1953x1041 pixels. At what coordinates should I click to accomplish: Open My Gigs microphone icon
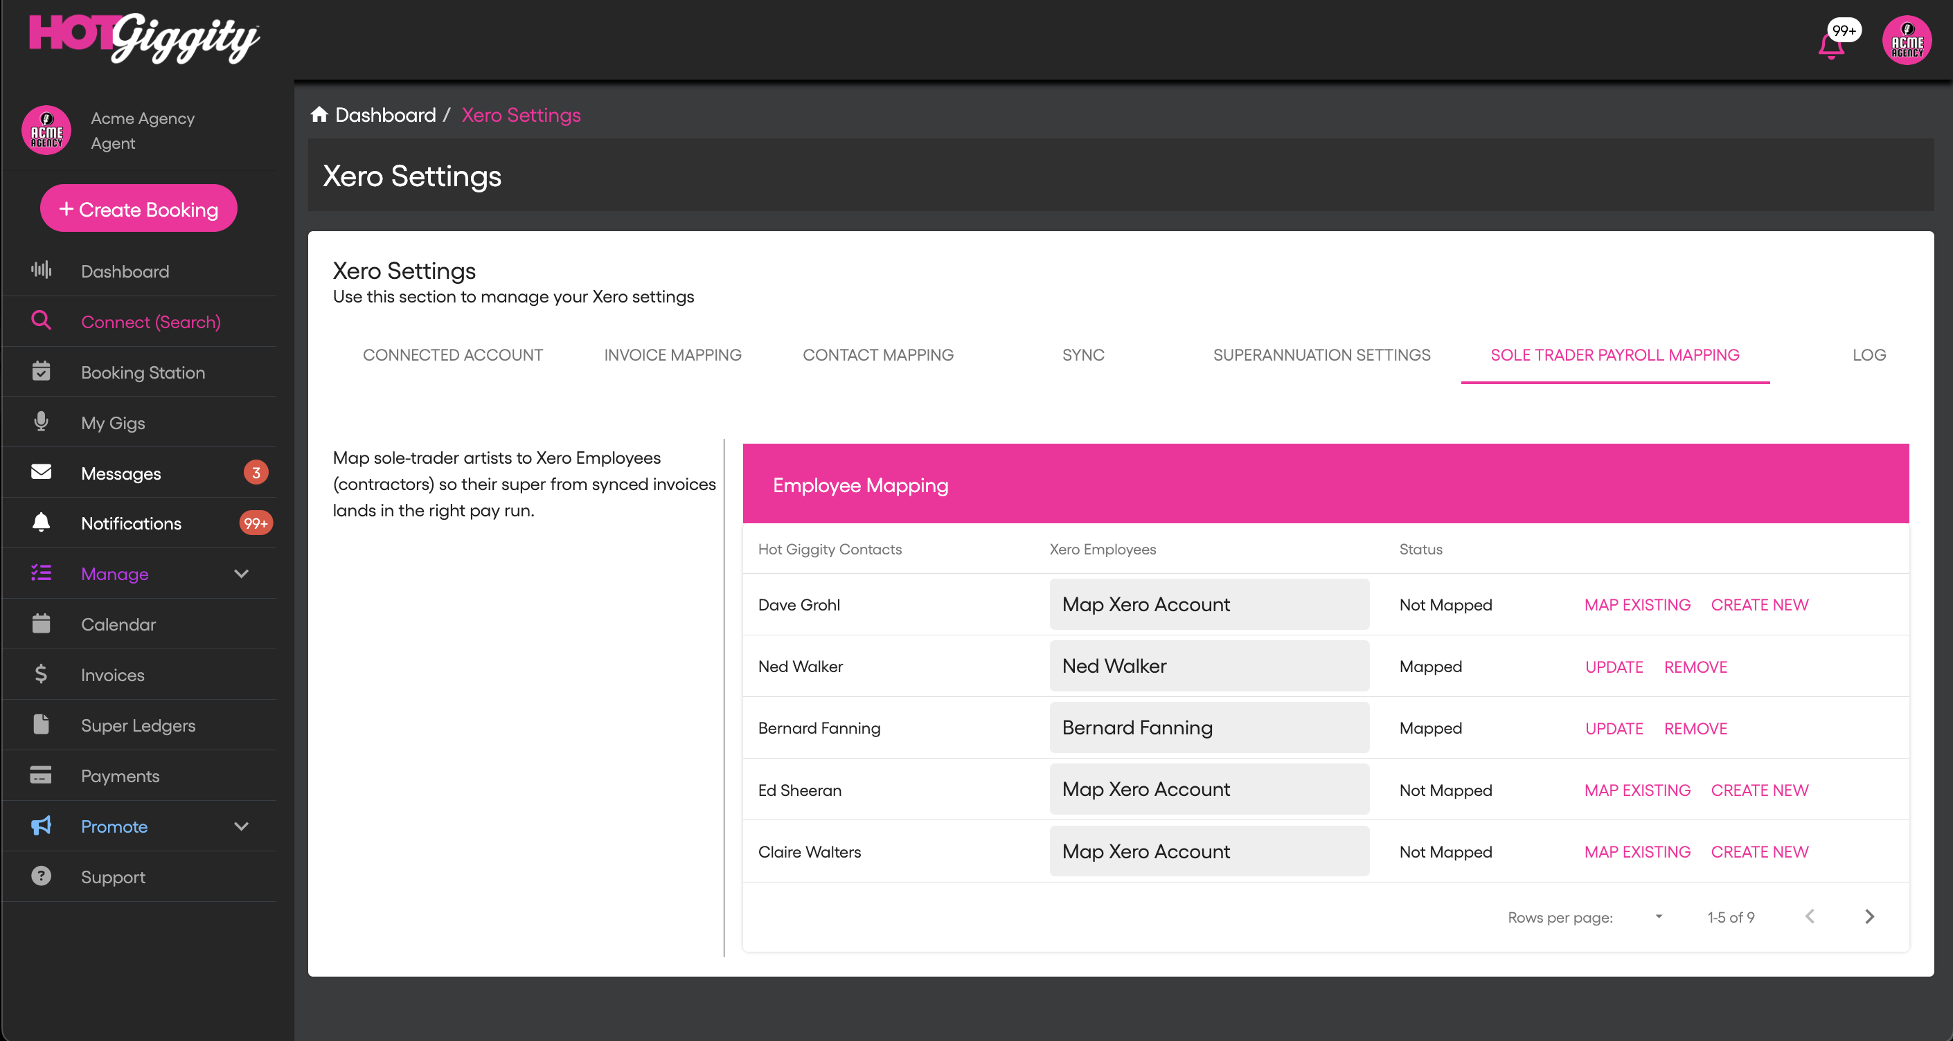[41, 422]
